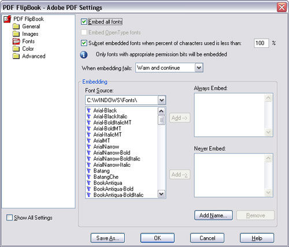Click Always Embed list scroll up arrow

(x=268, y=98)
